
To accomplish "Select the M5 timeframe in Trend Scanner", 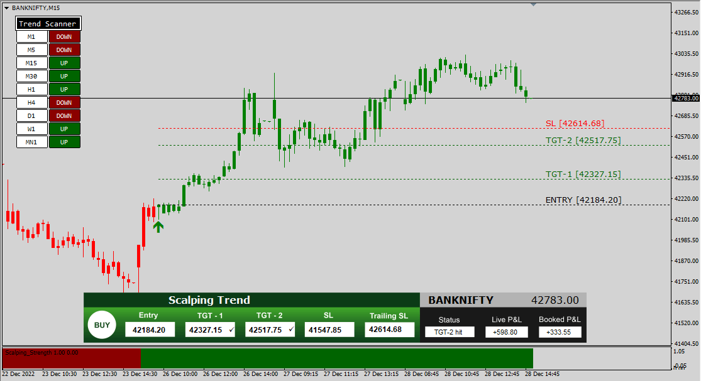I will (31, 50).
